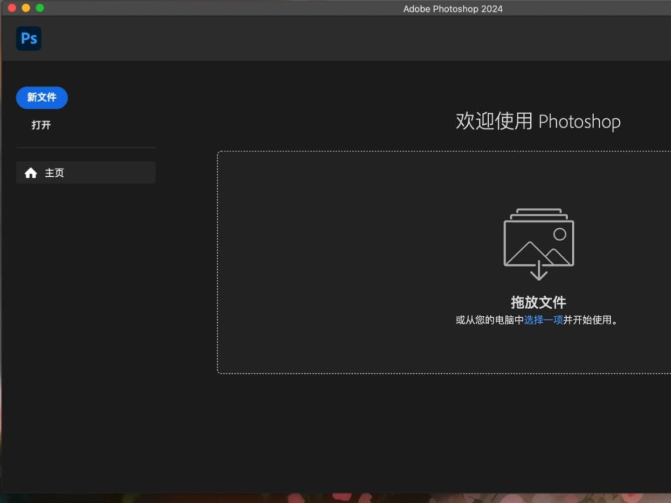Click the Ps logo icon in the top bar
This screenshot has height=503, width=671.
tap(28, 38)
